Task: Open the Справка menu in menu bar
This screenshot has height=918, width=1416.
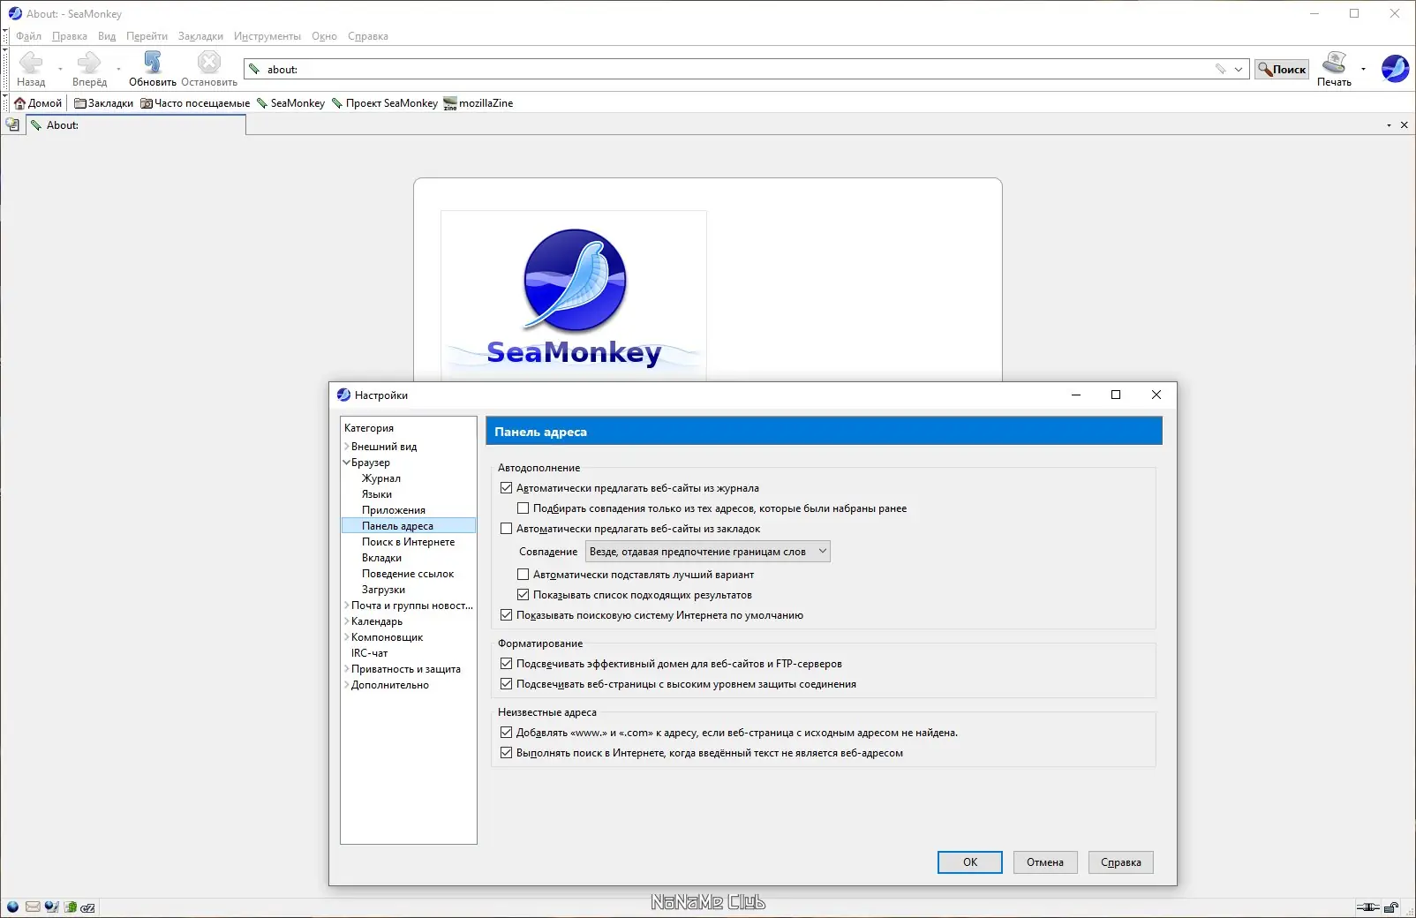Action: [x=368, y=36]
